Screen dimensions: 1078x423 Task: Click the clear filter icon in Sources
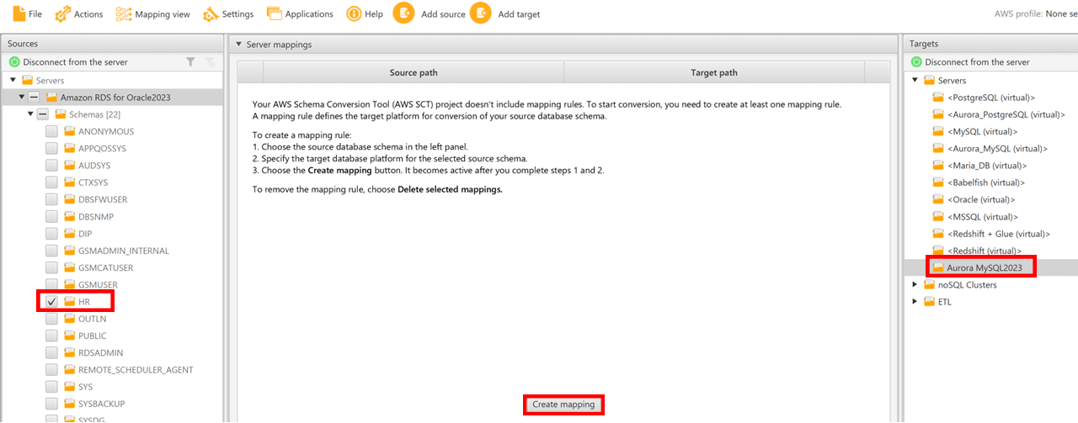click(211, 62)
